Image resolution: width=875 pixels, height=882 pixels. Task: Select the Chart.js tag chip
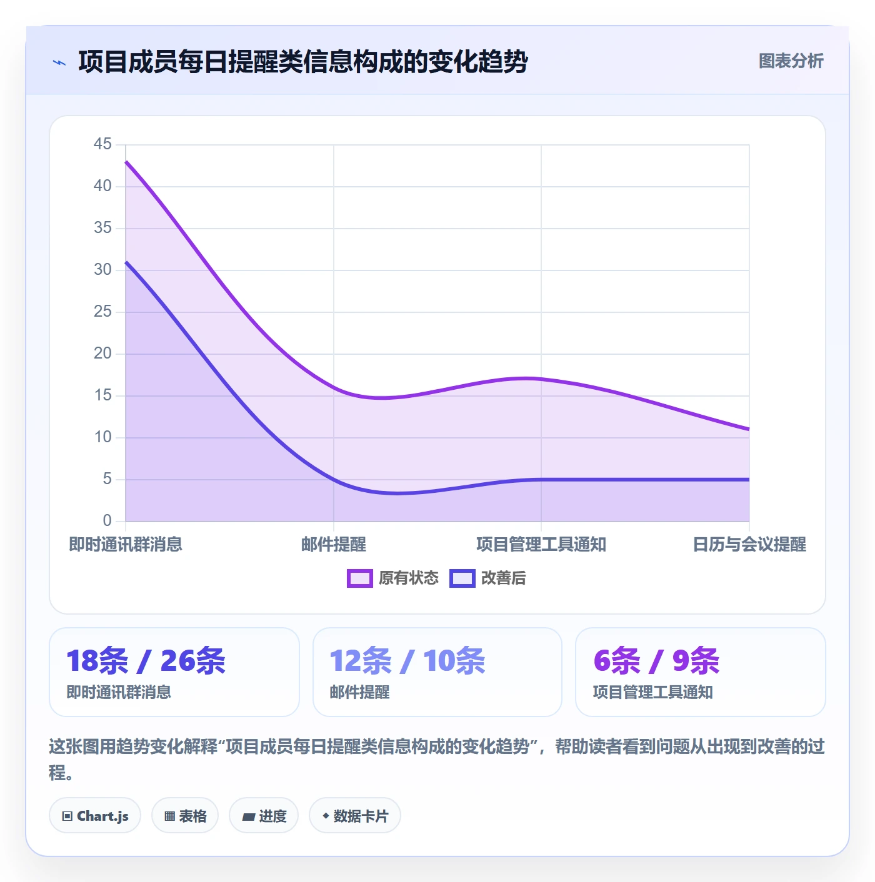click(x=95, y=816)
